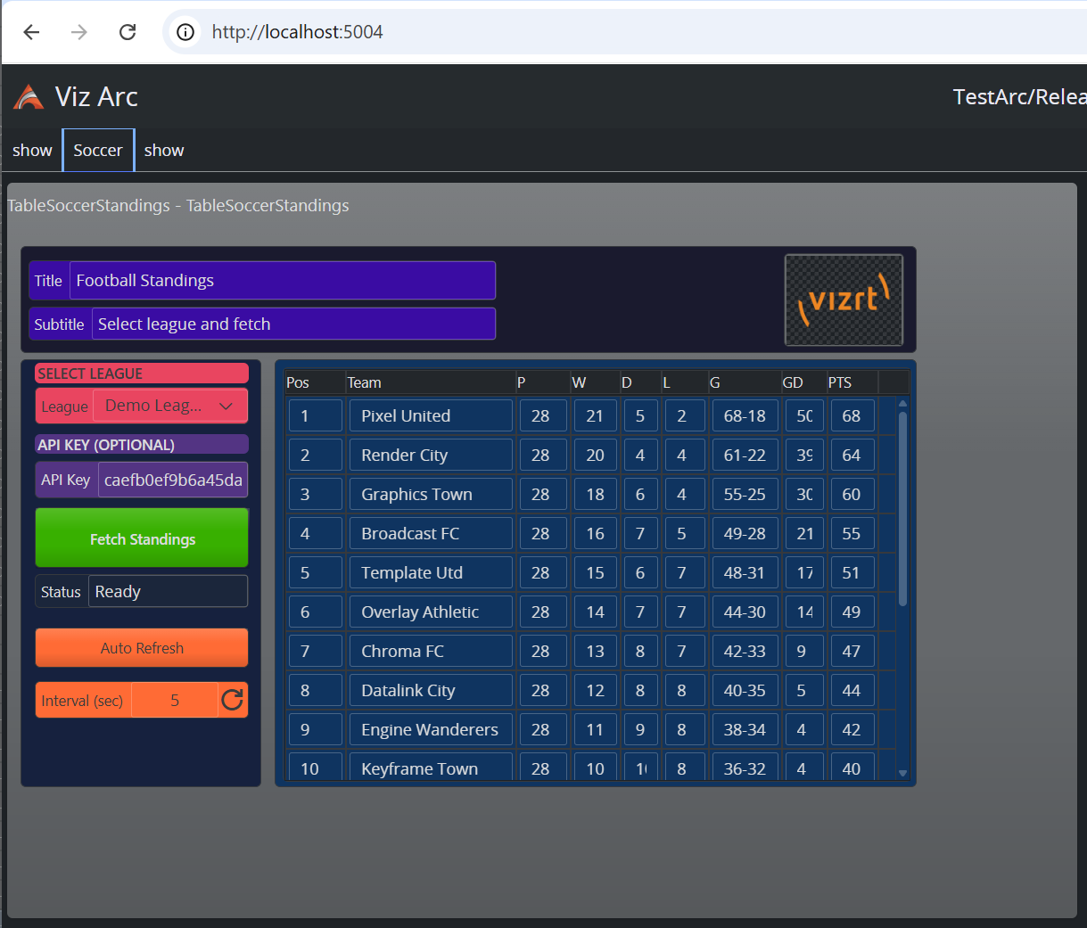1087x928 pixels.
Task: Click the Title field with Football Standings
Action: pyautogui.click(x=282, y=281)
